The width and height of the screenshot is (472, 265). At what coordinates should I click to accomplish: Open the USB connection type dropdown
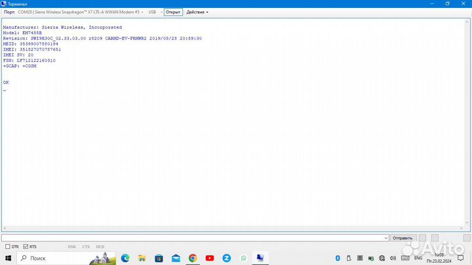tap(161, 12)
